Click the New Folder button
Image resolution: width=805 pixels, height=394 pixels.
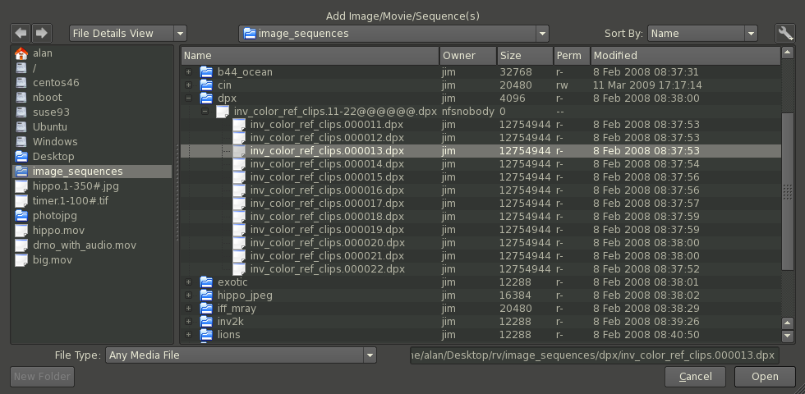point(42,377)
